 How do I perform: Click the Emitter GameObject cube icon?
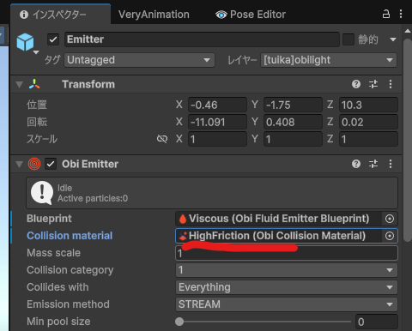[25, 42]
